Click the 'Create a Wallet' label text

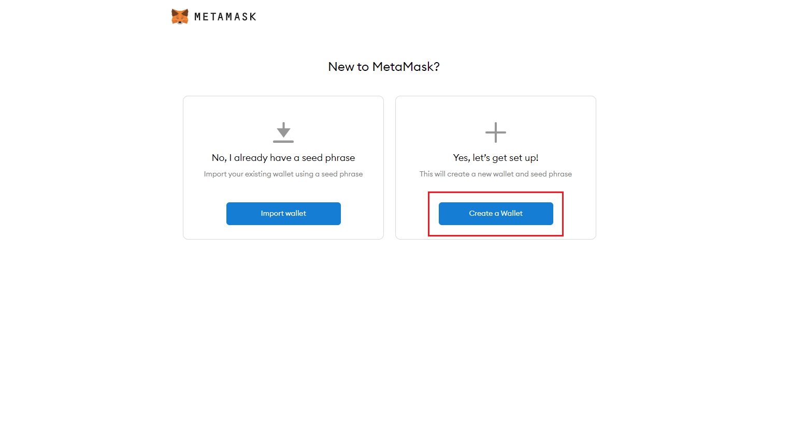pyautogui.click(x=496, y=214)
